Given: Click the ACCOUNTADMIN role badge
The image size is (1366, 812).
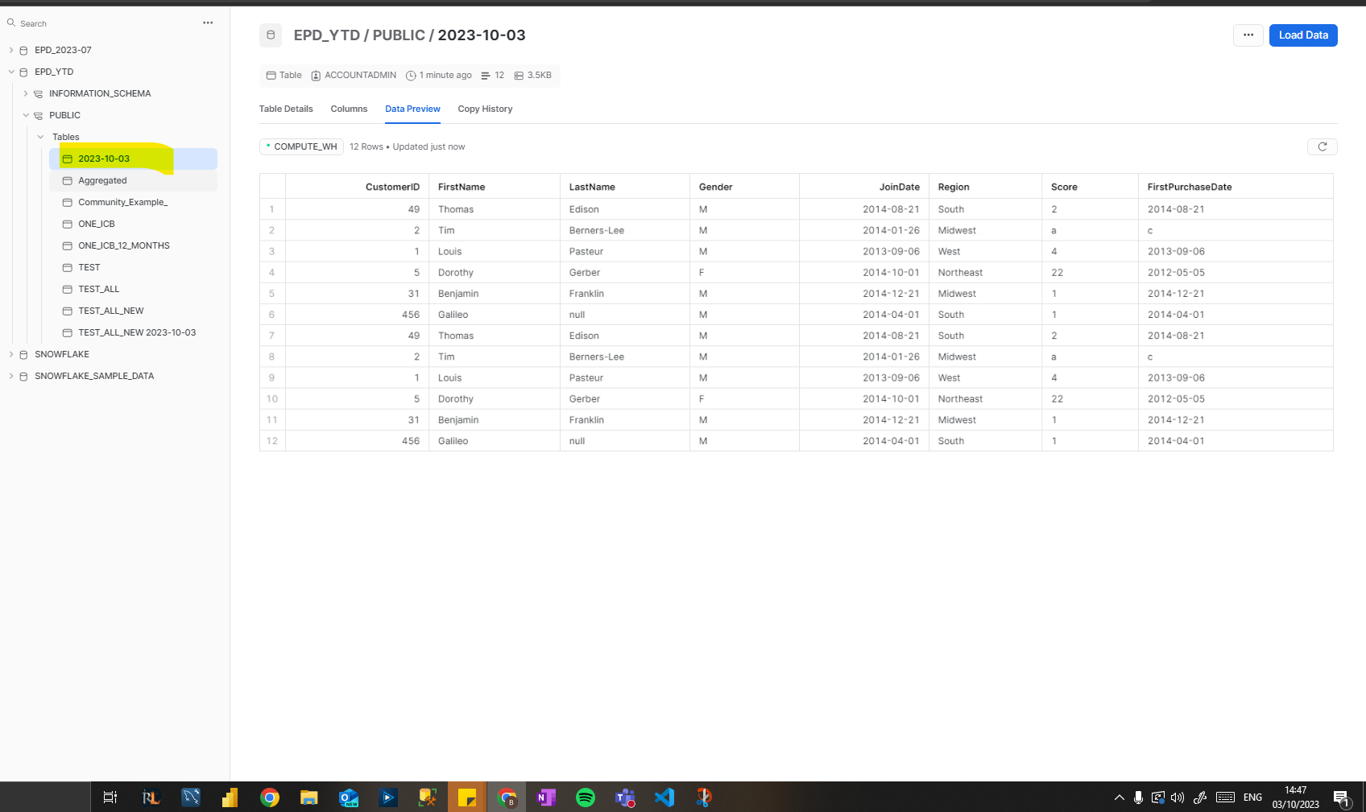Looking at the screenshot, I should (353, 75).
